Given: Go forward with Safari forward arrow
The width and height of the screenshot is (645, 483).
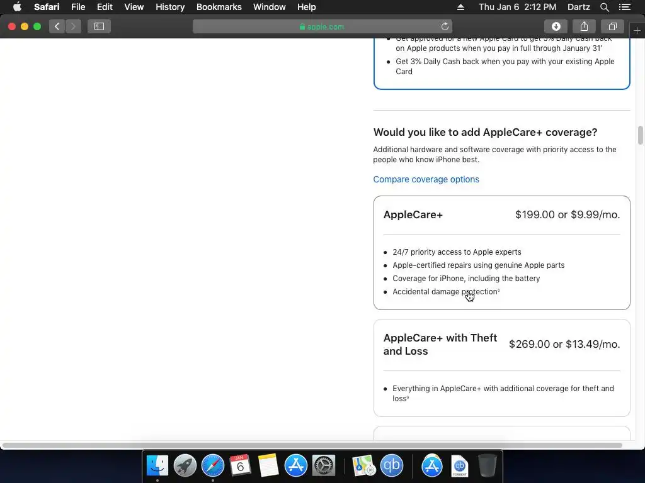Looking at the screenshot, I should 73,26.
